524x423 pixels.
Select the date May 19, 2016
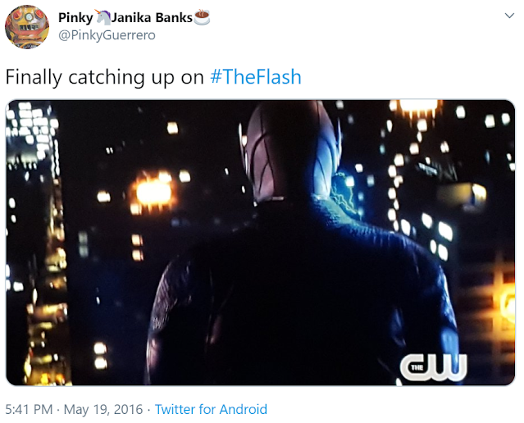[103, 409]
